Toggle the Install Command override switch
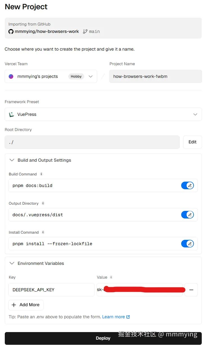The image size is (204, 345). pos(187,244)
